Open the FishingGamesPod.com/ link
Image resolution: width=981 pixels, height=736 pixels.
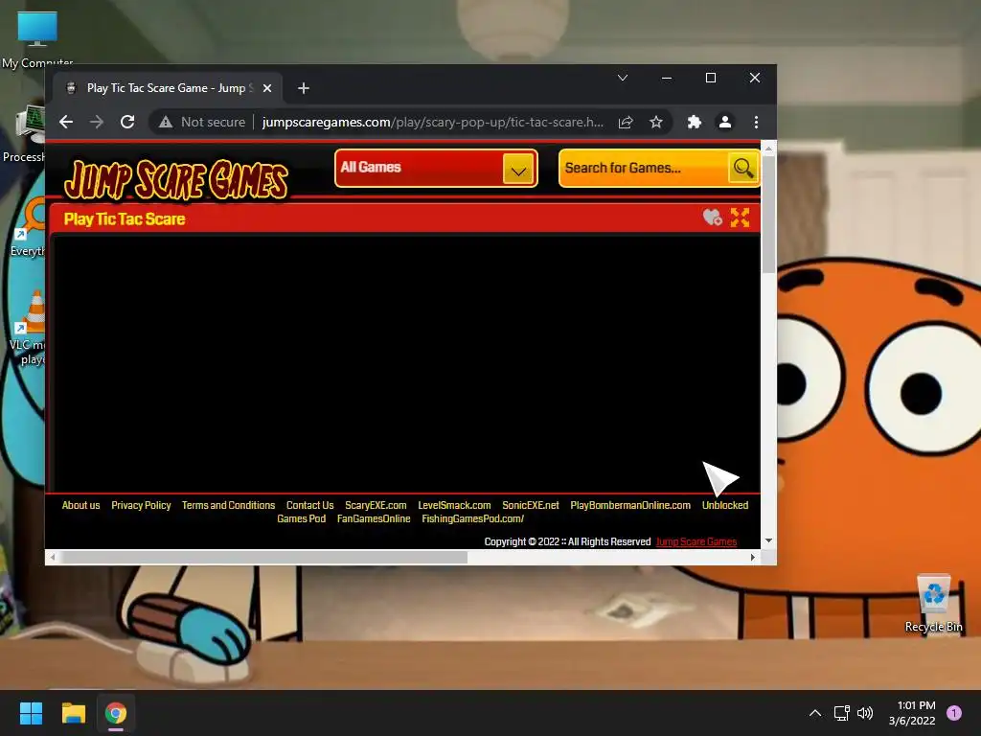473,518
